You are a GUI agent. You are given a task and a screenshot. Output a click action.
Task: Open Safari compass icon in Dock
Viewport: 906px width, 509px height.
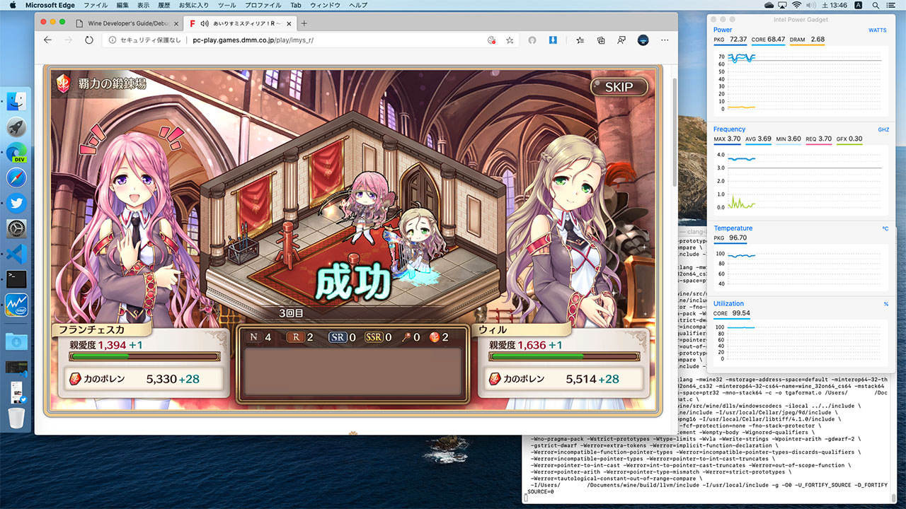(16, 178)
